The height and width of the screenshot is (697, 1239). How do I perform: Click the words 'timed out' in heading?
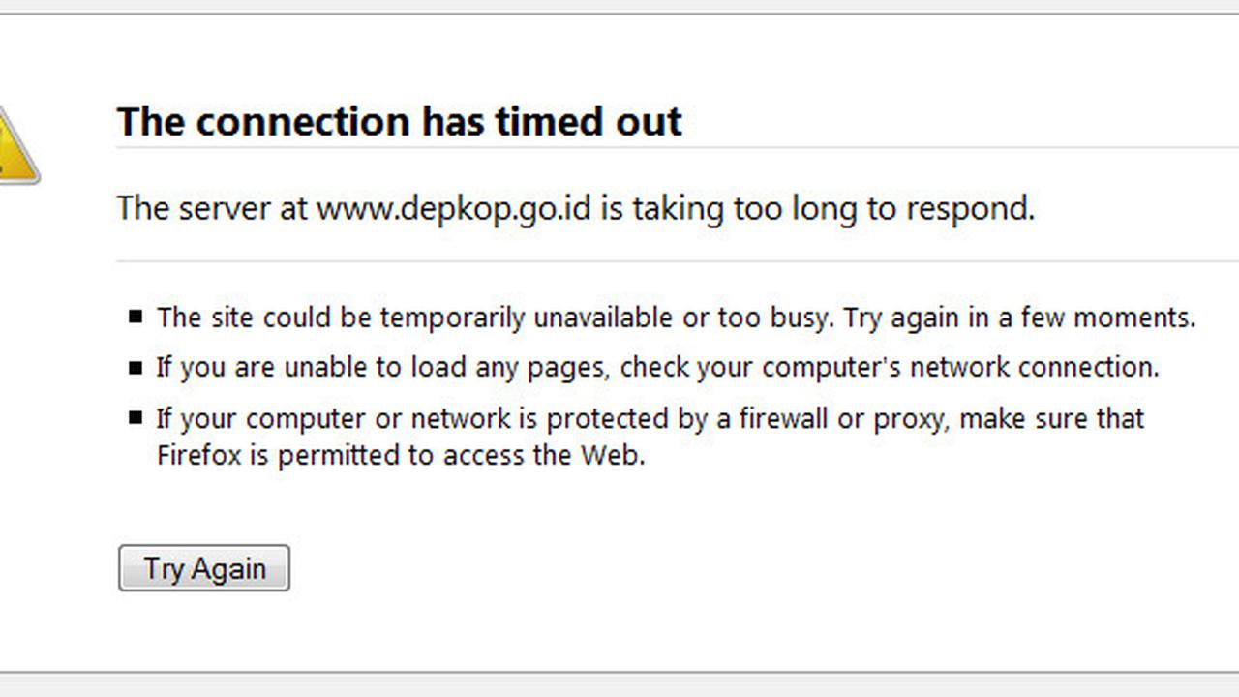pyautogui.click(x=589, y=122)
